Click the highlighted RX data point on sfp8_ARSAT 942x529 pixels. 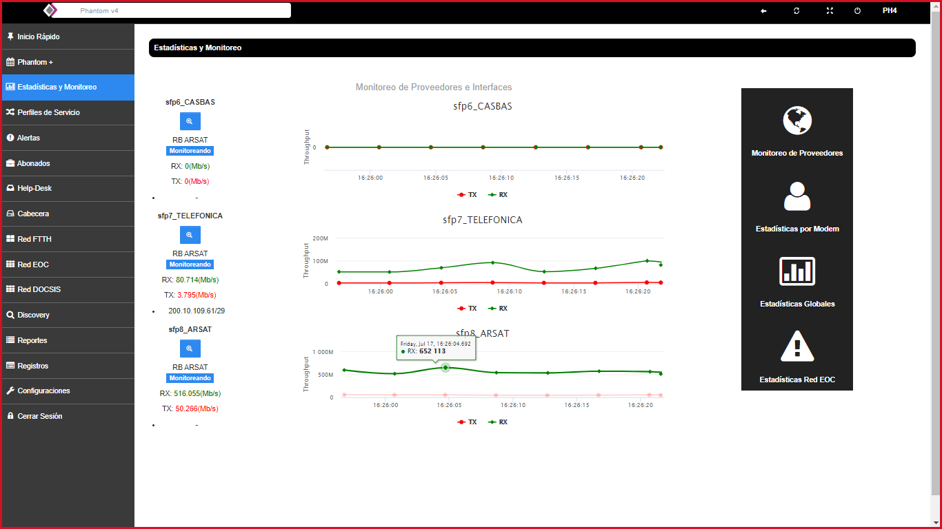[x=445, y=368]
